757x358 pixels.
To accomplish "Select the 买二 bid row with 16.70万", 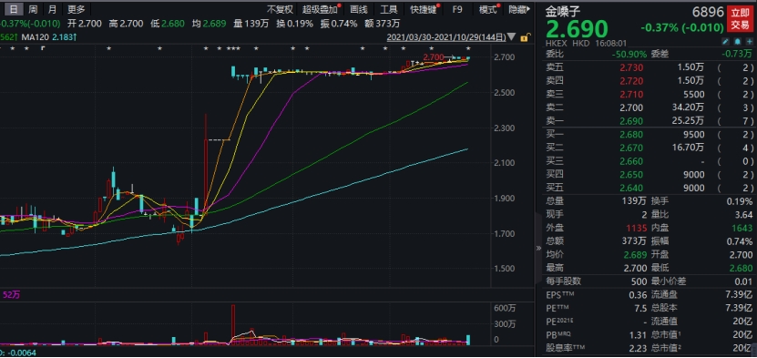I will click(649, 148).
